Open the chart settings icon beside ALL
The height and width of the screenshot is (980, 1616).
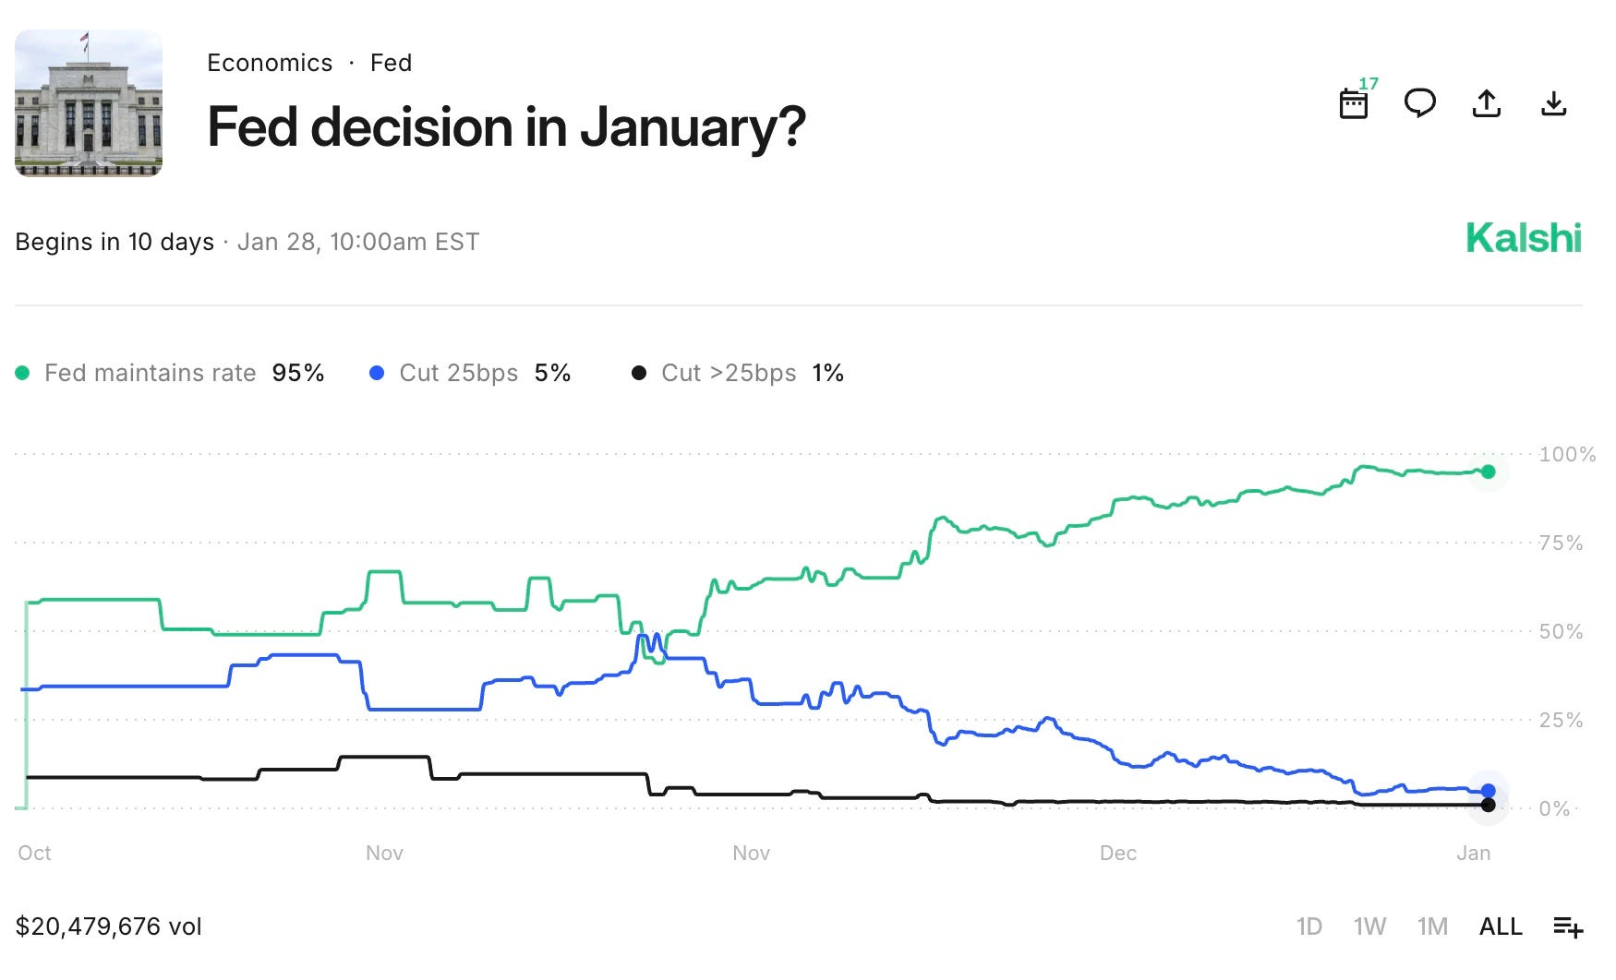(x=1568, y=926)
